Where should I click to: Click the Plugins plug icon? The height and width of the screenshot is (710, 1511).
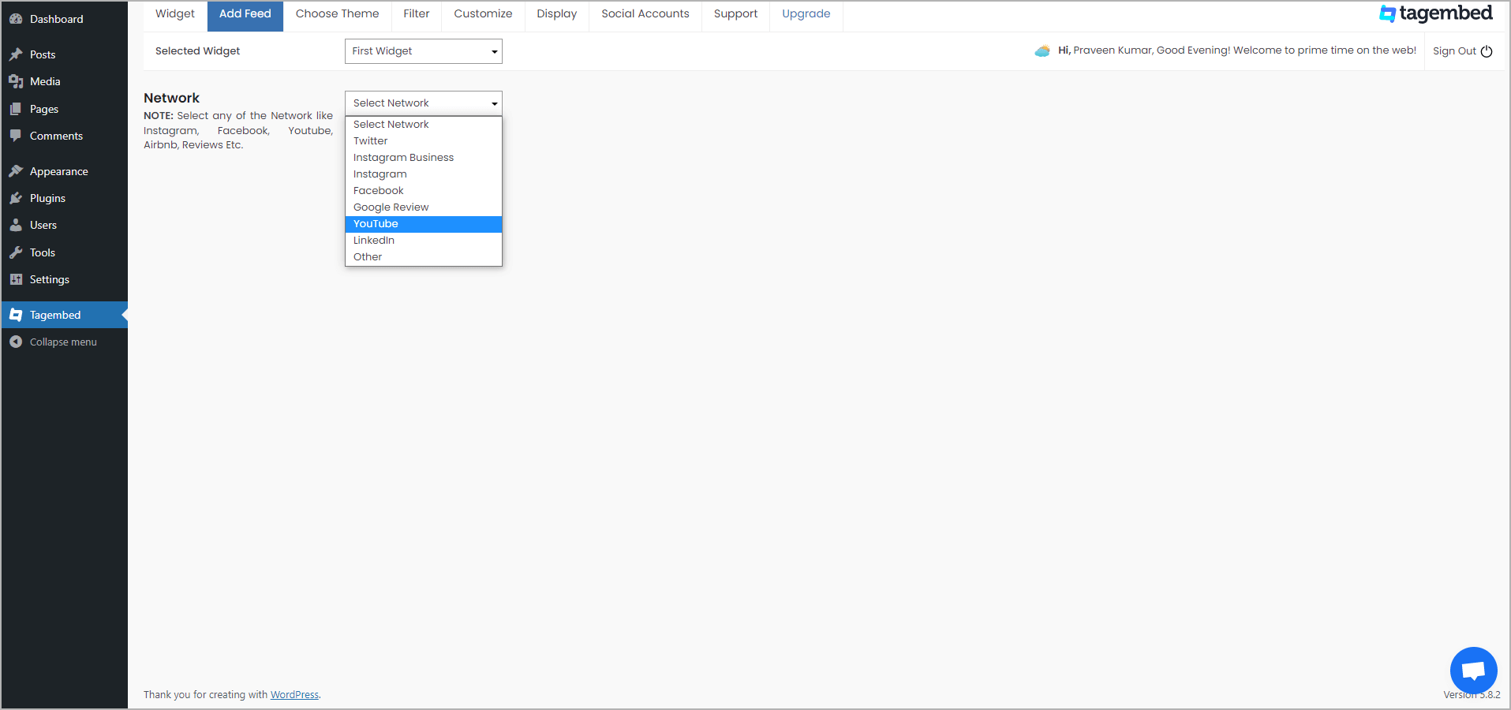tap(16, 198)
